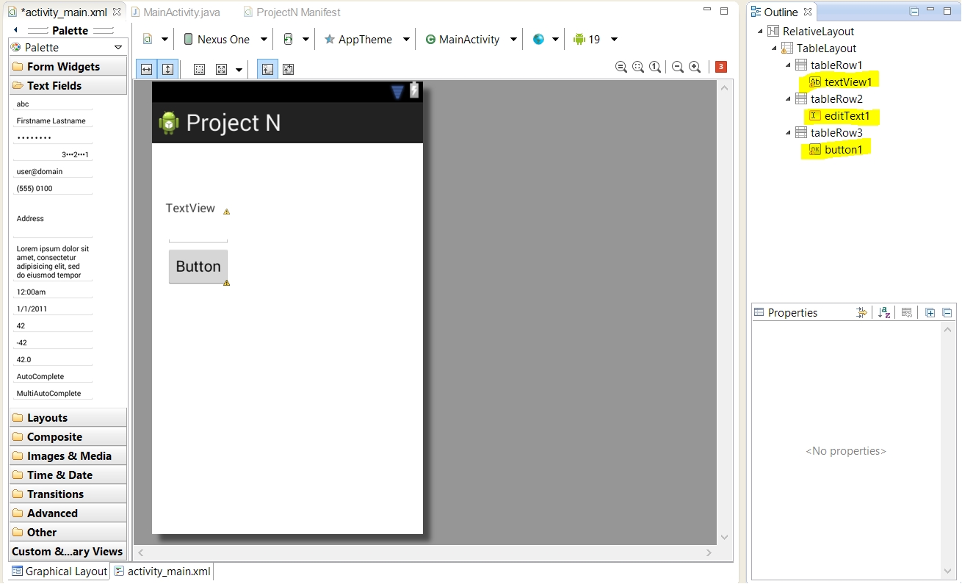
Task: Open the screen orientation dropdown
Action: [x=296, y=40]
